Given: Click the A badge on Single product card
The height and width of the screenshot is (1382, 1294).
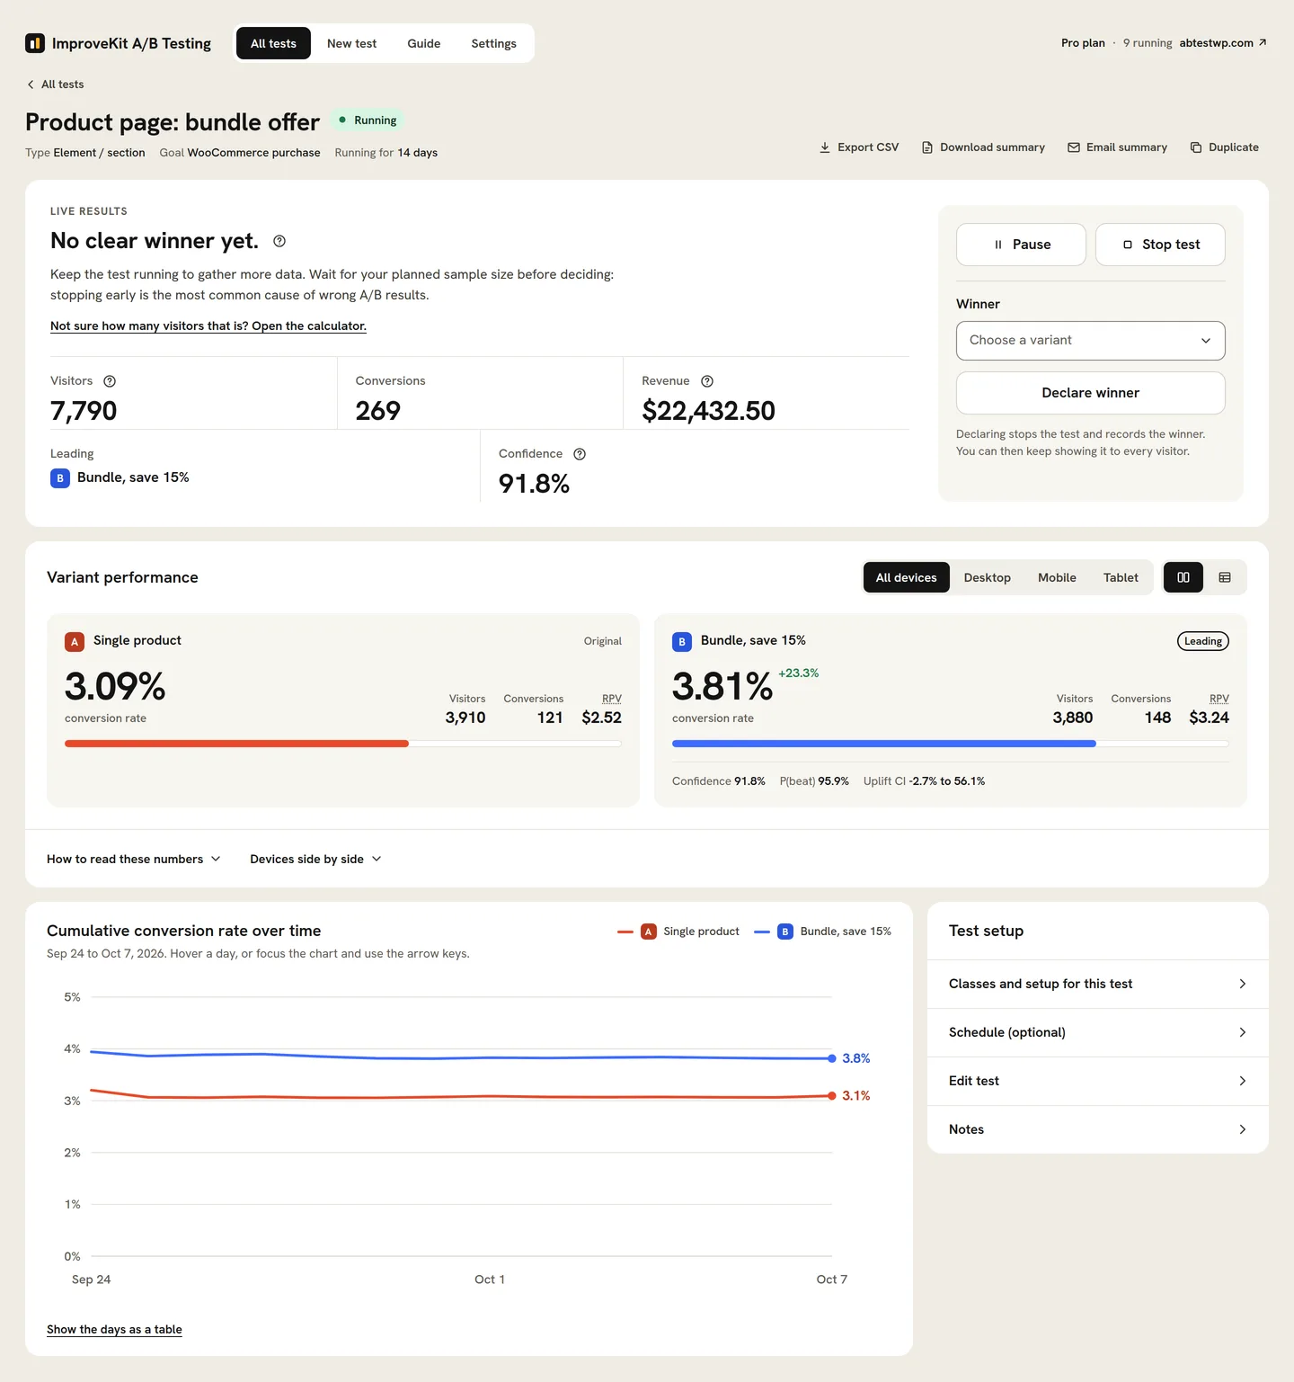Looking at the screenshot, I should 75,642.
